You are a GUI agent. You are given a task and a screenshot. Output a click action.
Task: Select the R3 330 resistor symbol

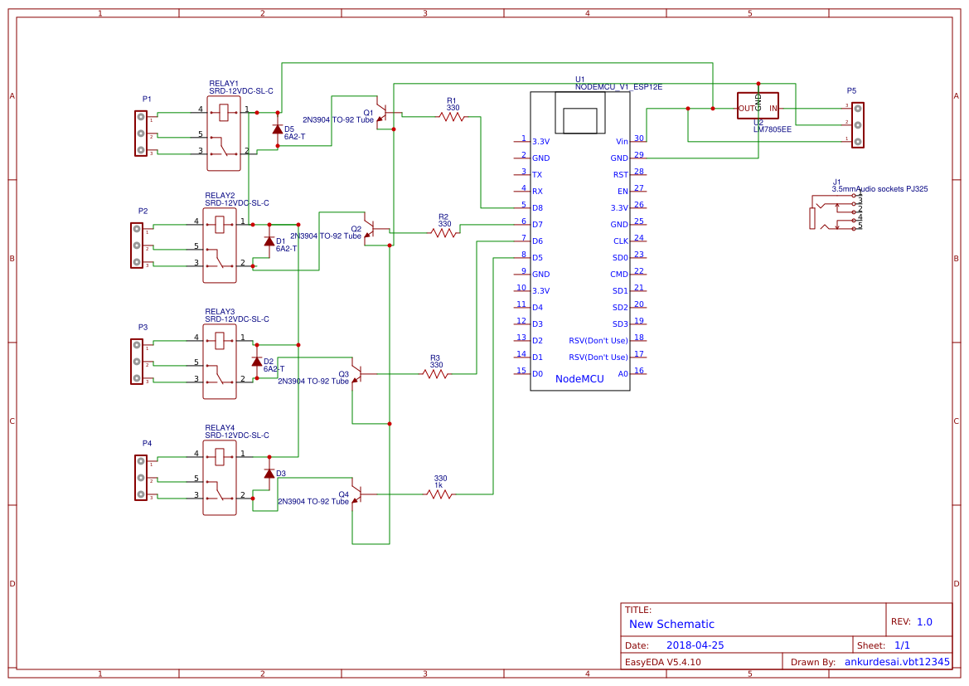coord(437,374)
